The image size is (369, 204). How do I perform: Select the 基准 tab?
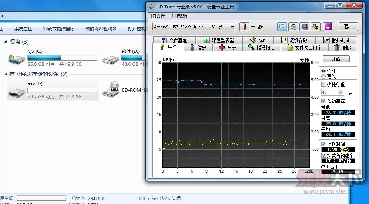point(168,47)
